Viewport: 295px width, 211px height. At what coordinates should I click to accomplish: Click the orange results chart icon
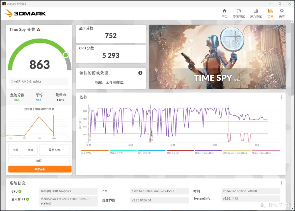tap(270, 11)
